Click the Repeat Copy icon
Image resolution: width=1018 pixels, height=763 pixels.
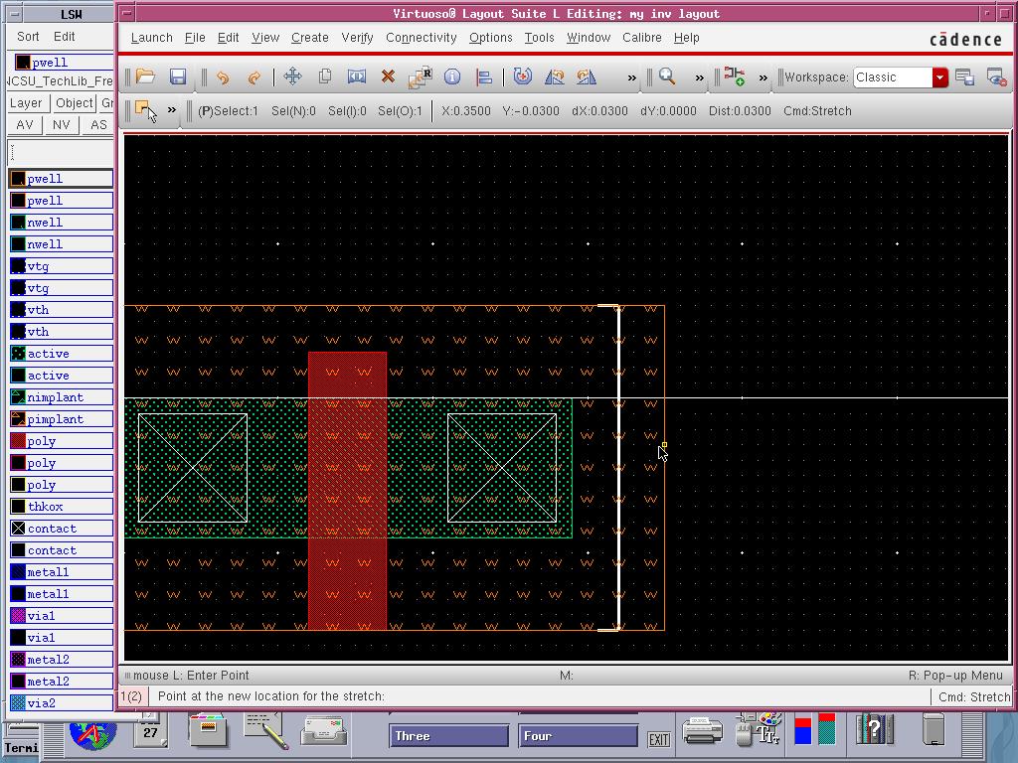[x=421, y=76]
